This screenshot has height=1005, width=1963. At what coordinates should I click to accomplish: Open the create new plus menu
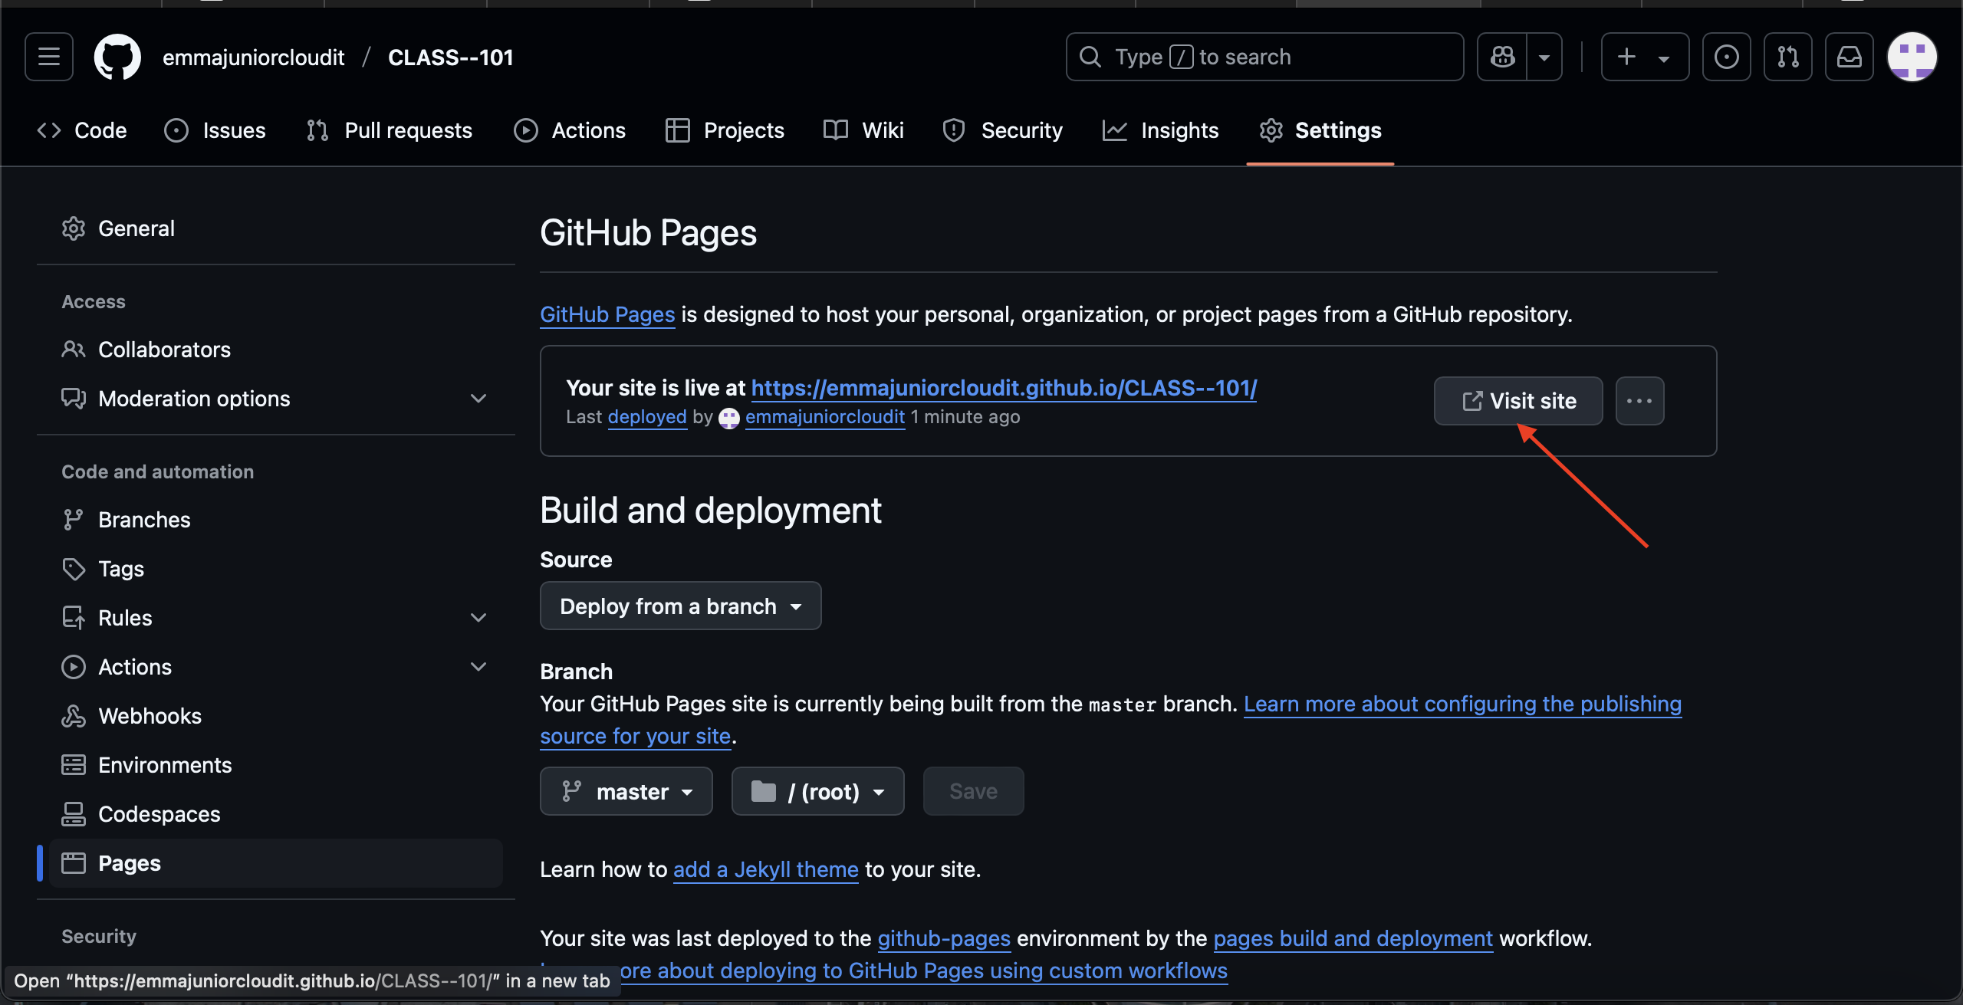coord(1645,57)
